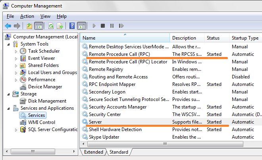The width and height of the screenshot is (262, 160).
Task: Click the Refresh toolbar icon
Action: tap(51, 26)
